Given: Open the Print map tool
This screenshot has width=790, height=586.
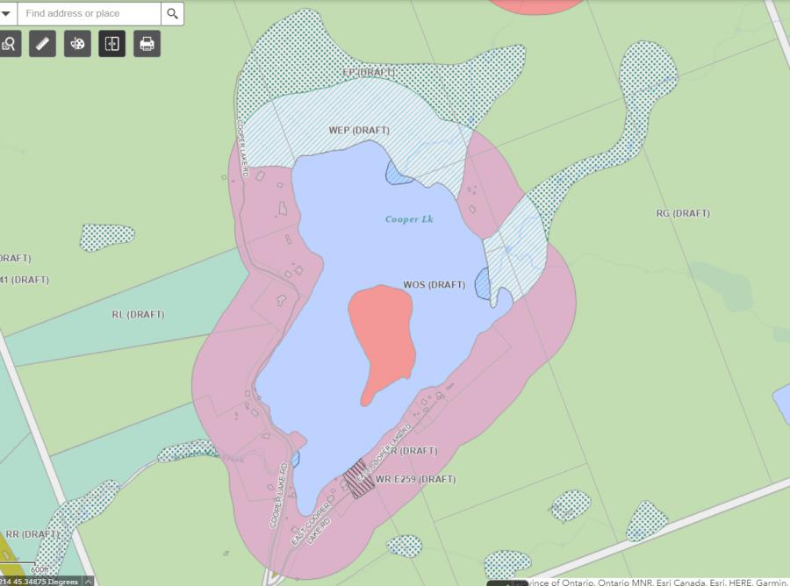Looking at the screenshot, I should [x=147, y=43].
